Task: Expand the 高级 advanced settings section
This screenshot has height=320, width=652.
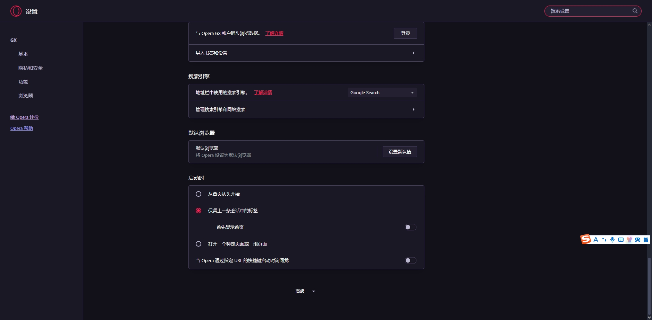Action: pyautogui.click(x=305, y=291)
